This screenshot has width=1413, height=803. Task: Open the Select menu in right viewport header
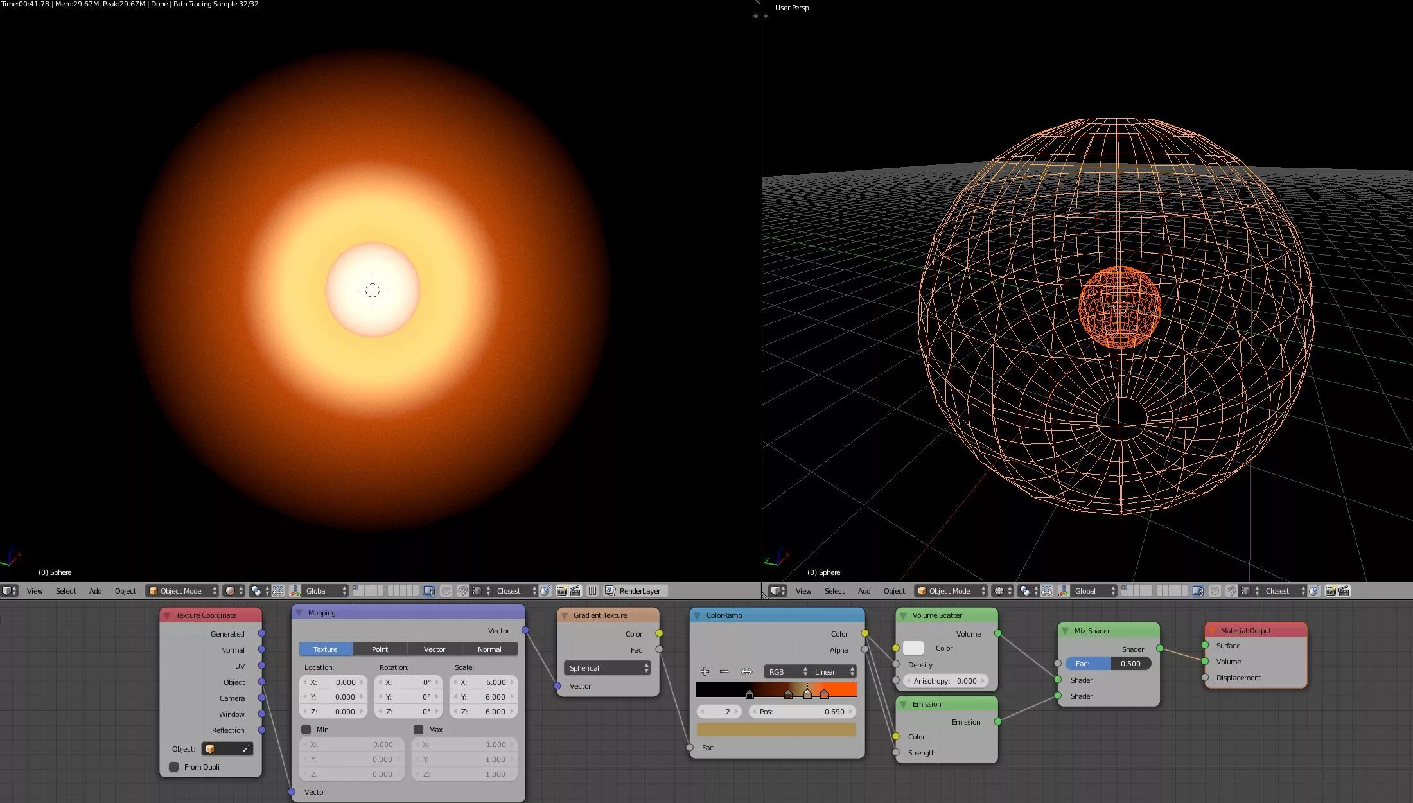pyautogui.click(x=834, y=591)
